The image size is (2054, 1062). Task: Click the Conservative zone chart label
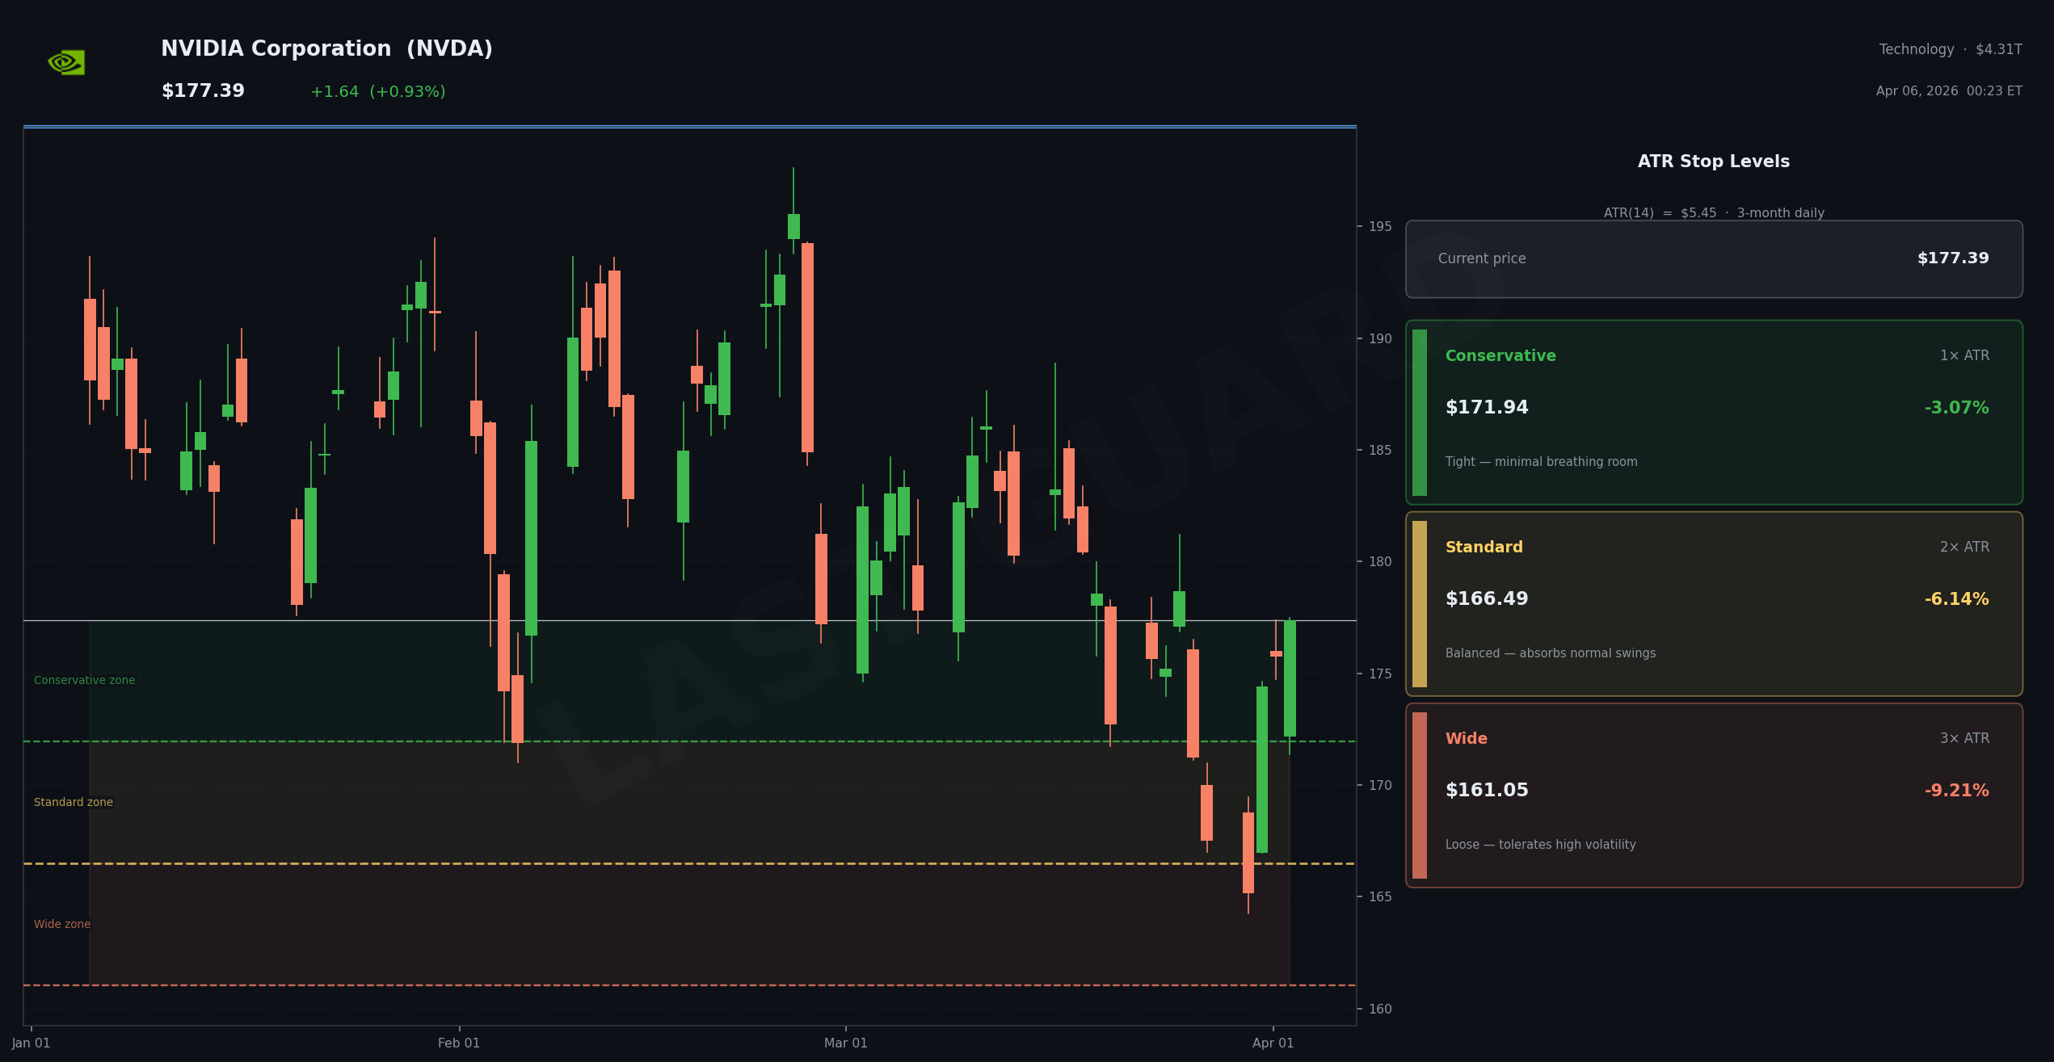tap(84, 680)
